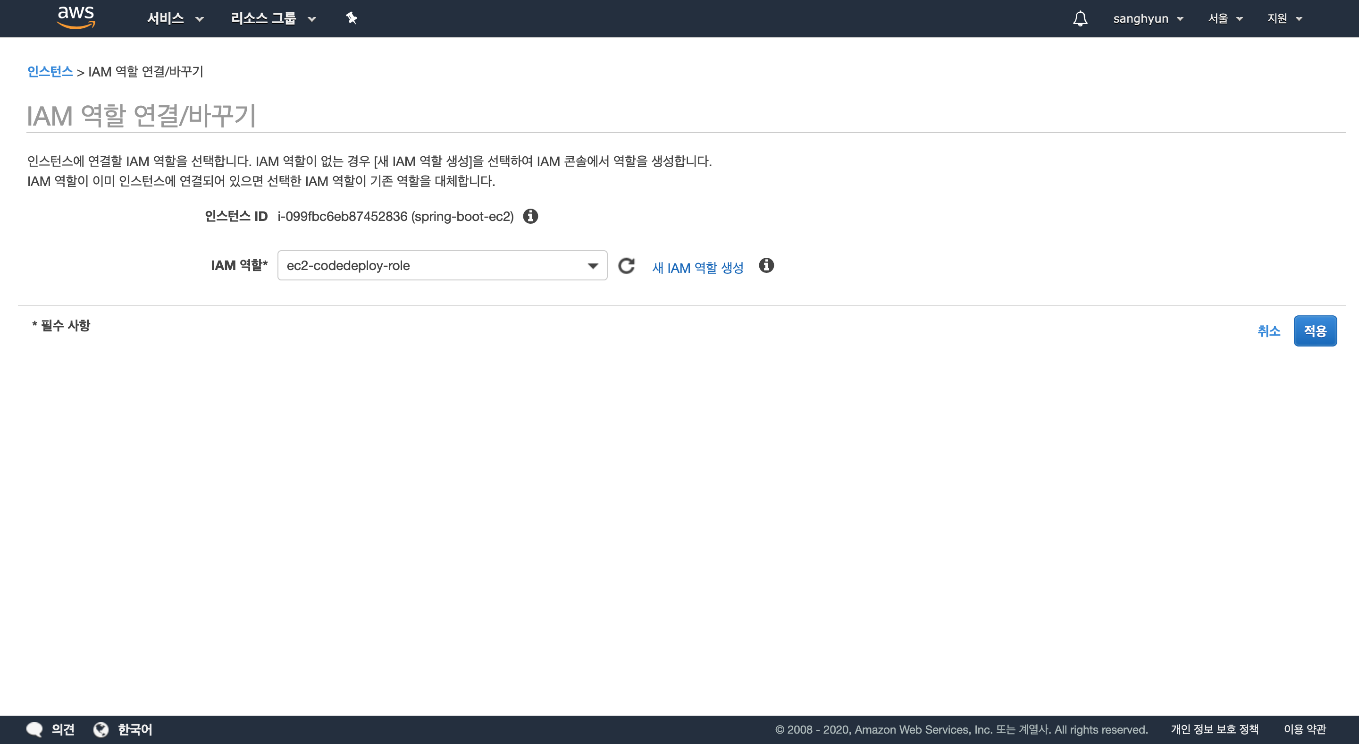Click the AWS logo home icon
1359x744 pixels.
tap(76, 17)
